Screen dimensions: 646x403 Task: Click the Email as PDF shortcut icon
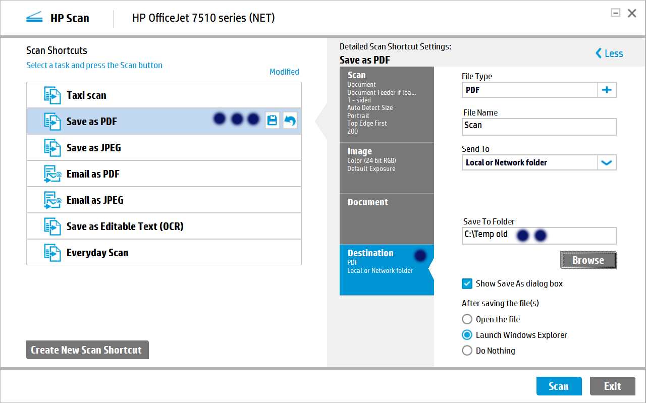[x=52, y=174]
